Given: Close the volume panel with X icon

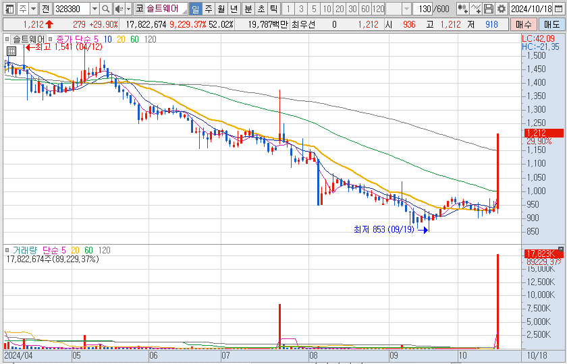Looking at the screenshot, I should (561, 249).
